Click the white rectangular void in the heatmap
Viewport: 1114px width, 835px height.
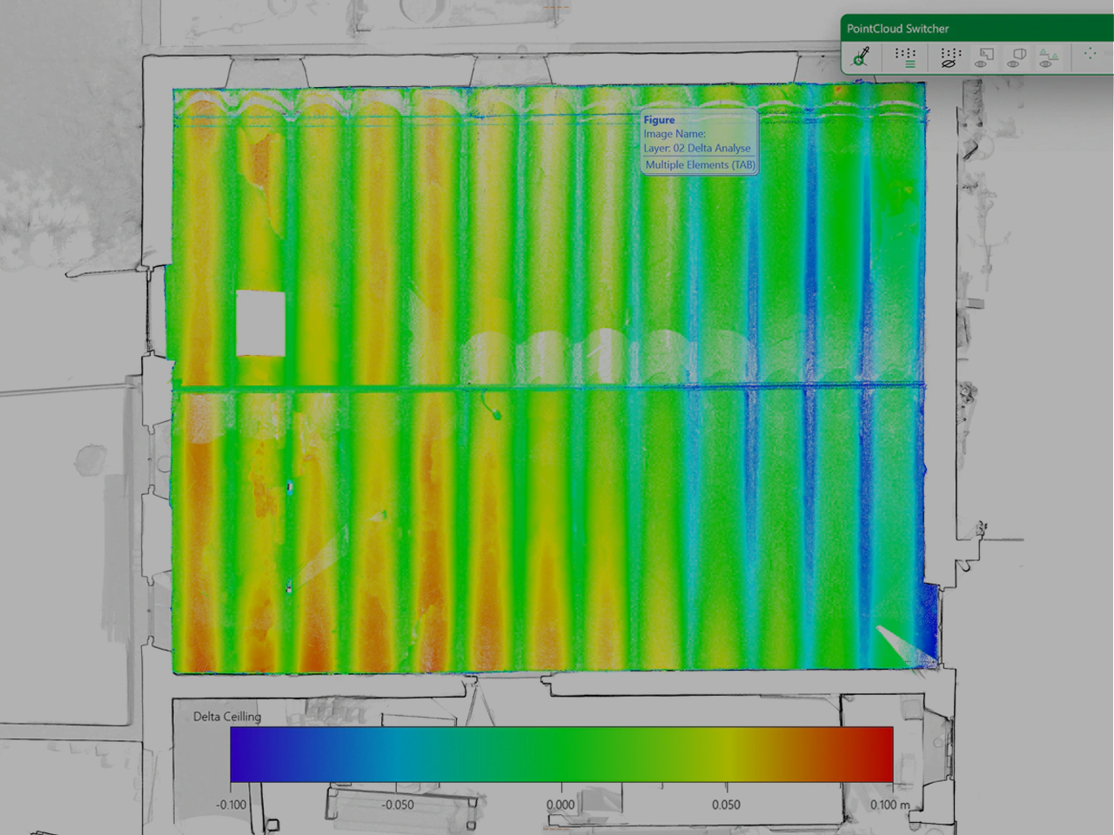[260, 324]
